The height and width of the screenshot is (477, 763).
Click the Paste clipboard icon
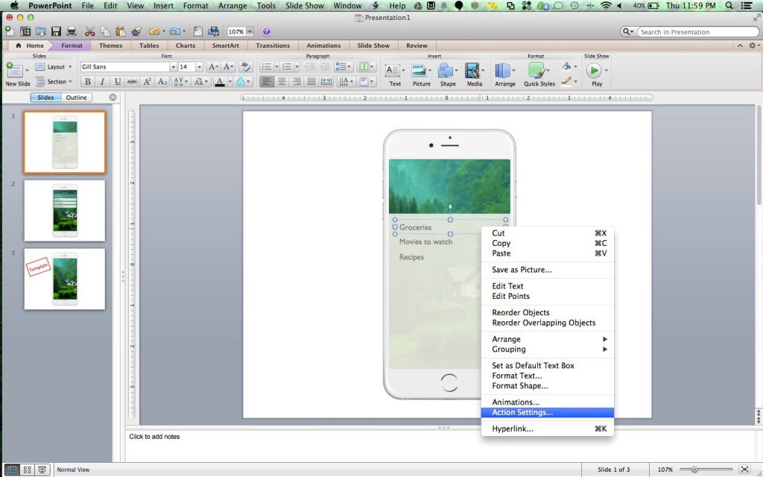120,31
